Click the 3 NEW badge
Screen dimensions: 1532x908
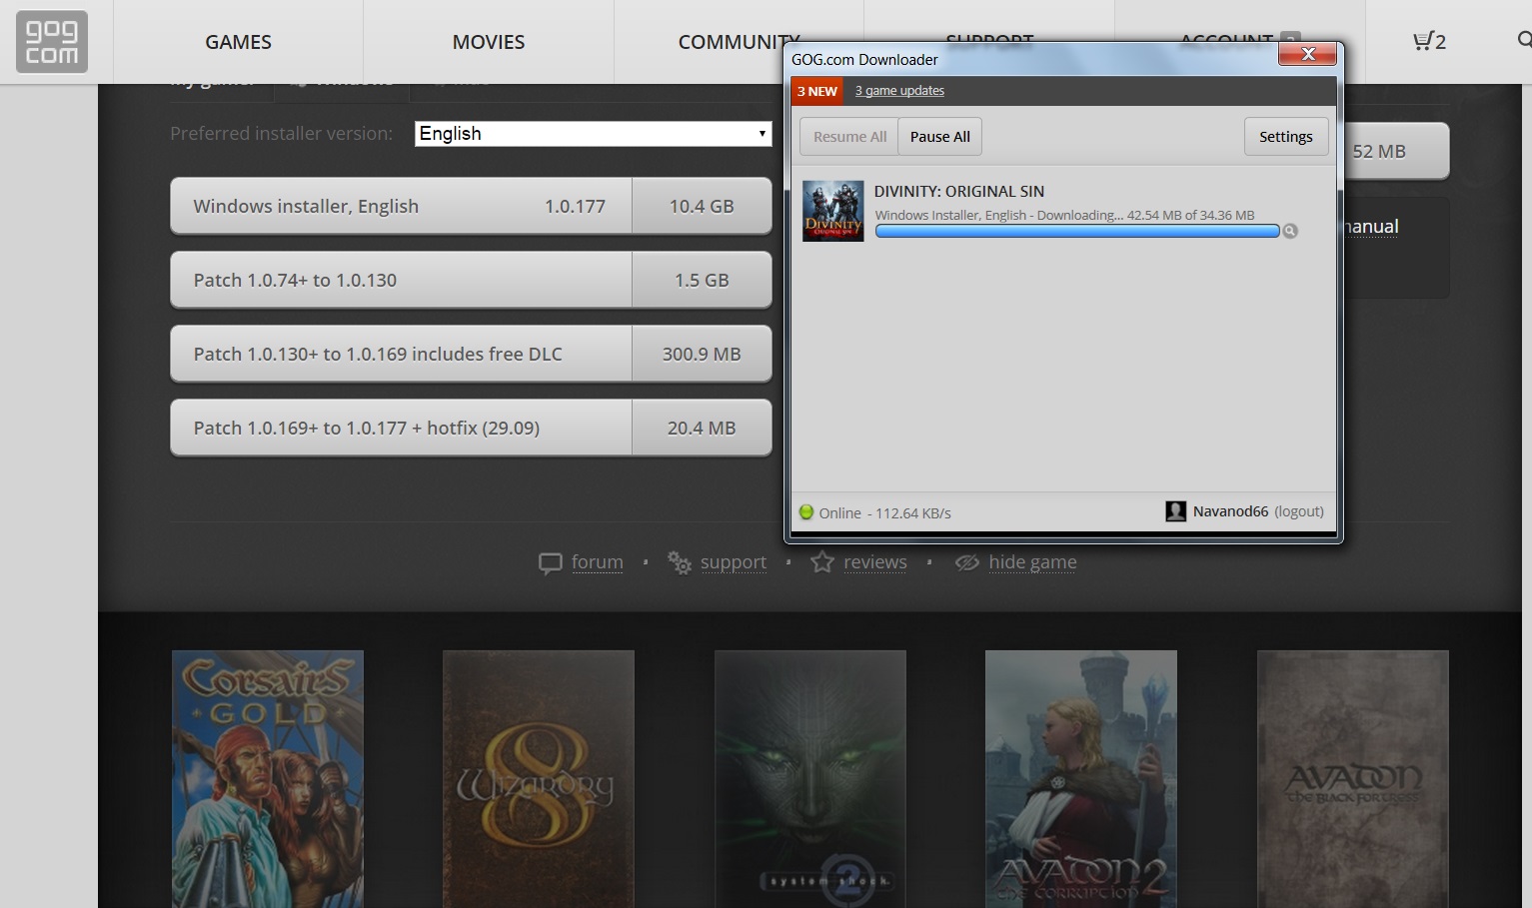point(817,91)
